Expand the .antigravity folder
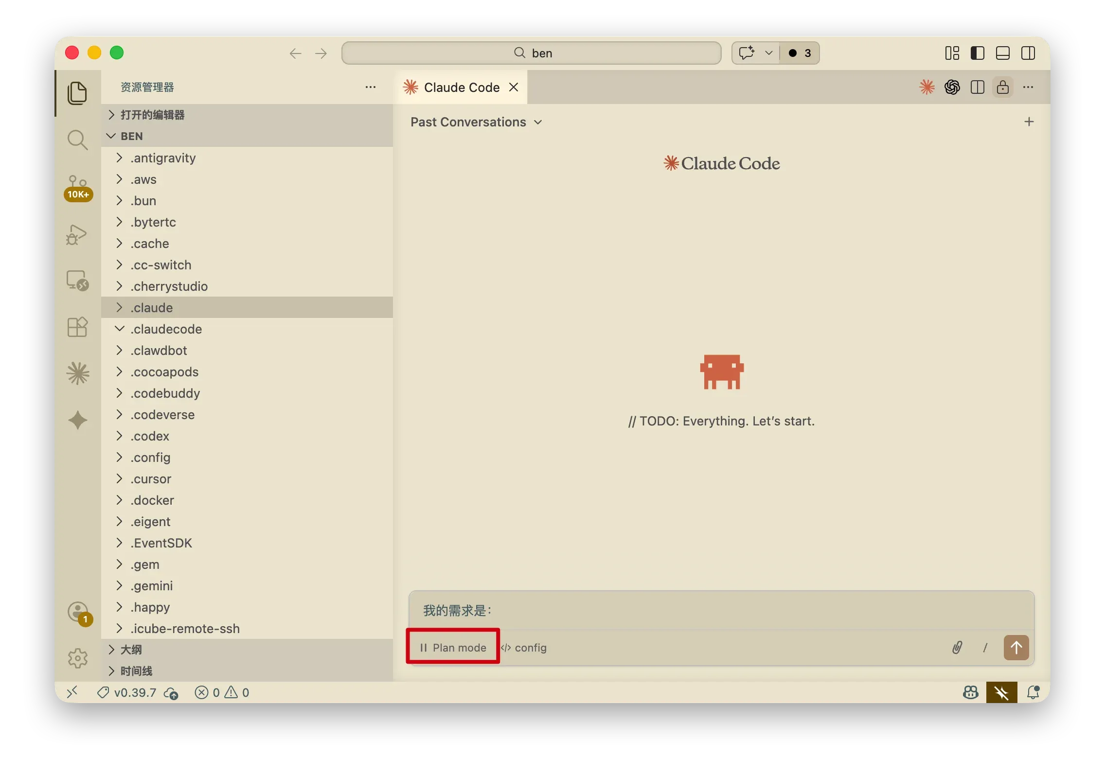Image resolution: width=1105 pixels, height=776 pixels. (247, 158)
